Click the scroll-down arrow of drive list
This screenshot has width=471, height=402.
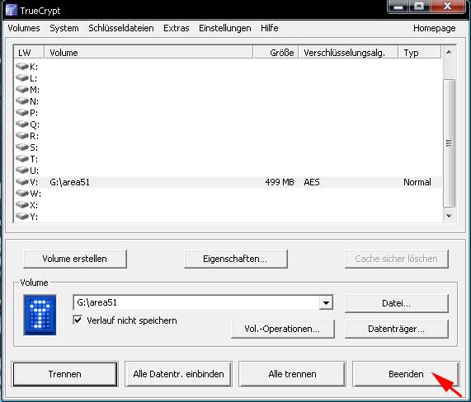point(449,216)
